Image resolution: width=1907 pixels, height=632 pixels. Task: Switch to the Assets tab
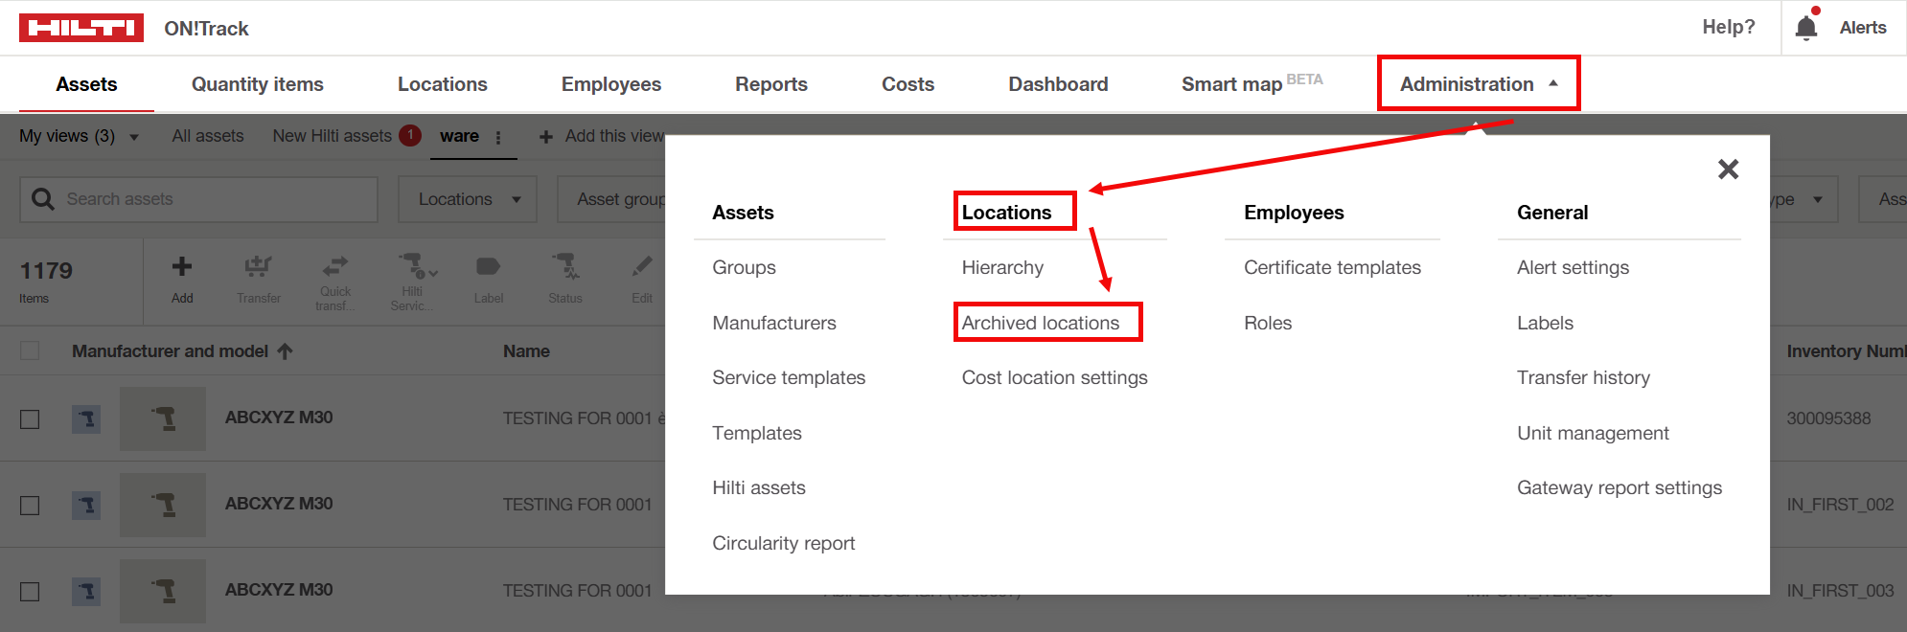(x=86, y=84)
